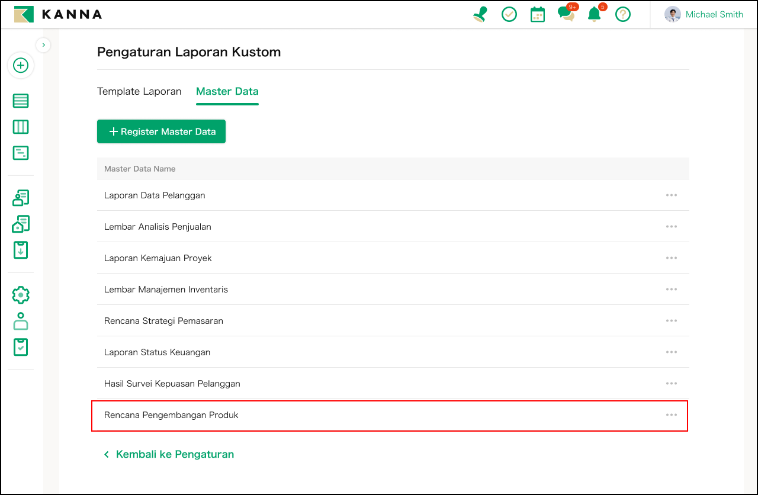Click the stamp icon in top bar
The width and height of the screenshot is (758, 495).
(480, 14)
